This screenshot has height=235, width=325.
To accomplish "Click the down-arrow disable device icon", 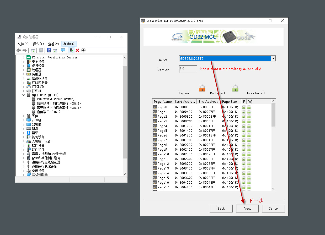I will point(83,50).
